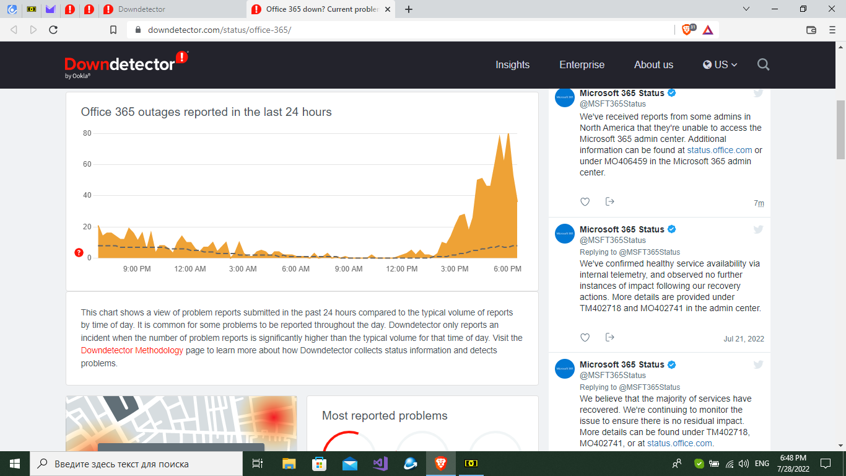Click the Downdetector logo
This screenshot has width=846, height=476.
pos(126,64)
